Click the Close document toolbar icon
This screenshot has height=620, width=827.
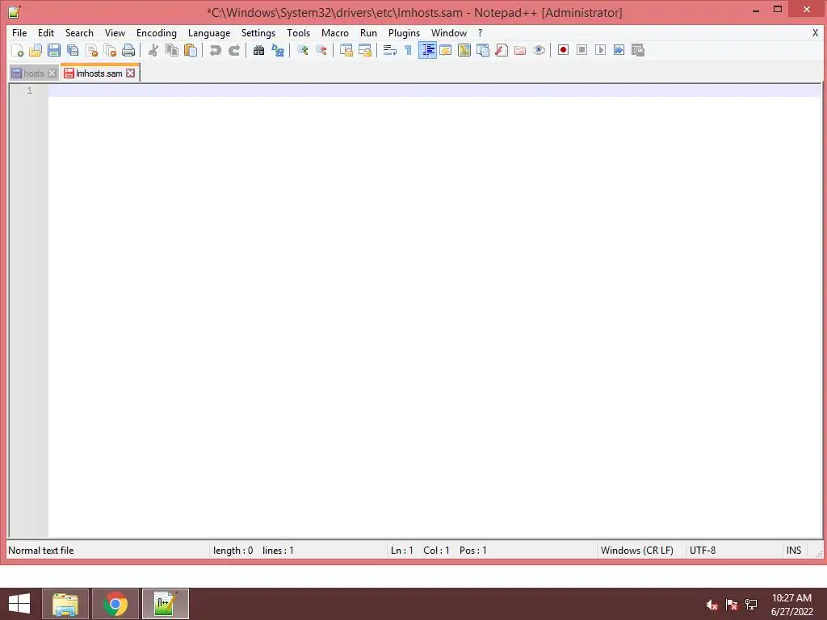pyautogui.click(x=91, y=50)
